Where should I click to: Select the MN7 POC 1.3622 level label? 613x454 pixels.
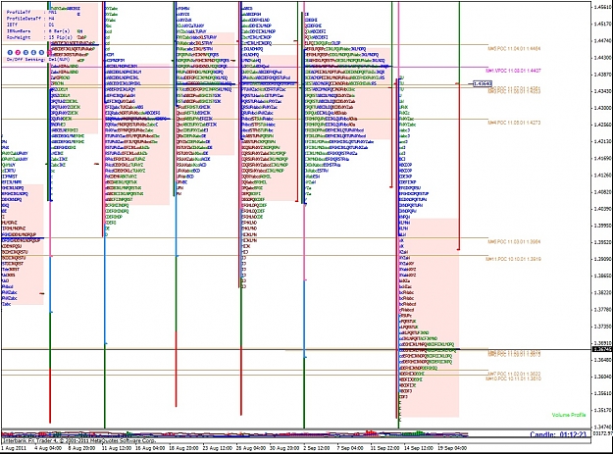click(514, 374)
